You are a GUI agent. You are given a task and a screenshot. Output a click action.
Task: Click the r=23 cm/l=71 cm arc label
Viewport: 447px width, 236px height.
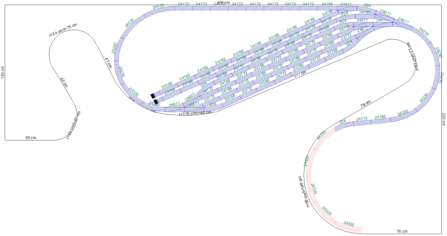pyautogui.click(x=413, y=56)
